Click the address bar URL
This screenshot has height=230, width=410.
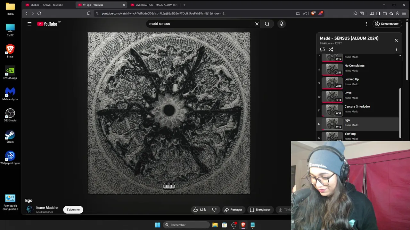(x=163, y=13)
